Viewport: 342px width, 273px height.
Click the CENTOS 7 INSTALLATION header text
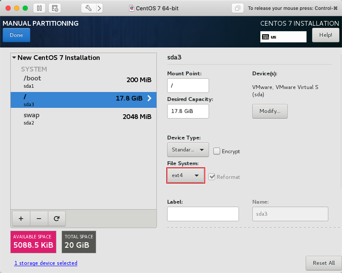(x=300, y=24)
